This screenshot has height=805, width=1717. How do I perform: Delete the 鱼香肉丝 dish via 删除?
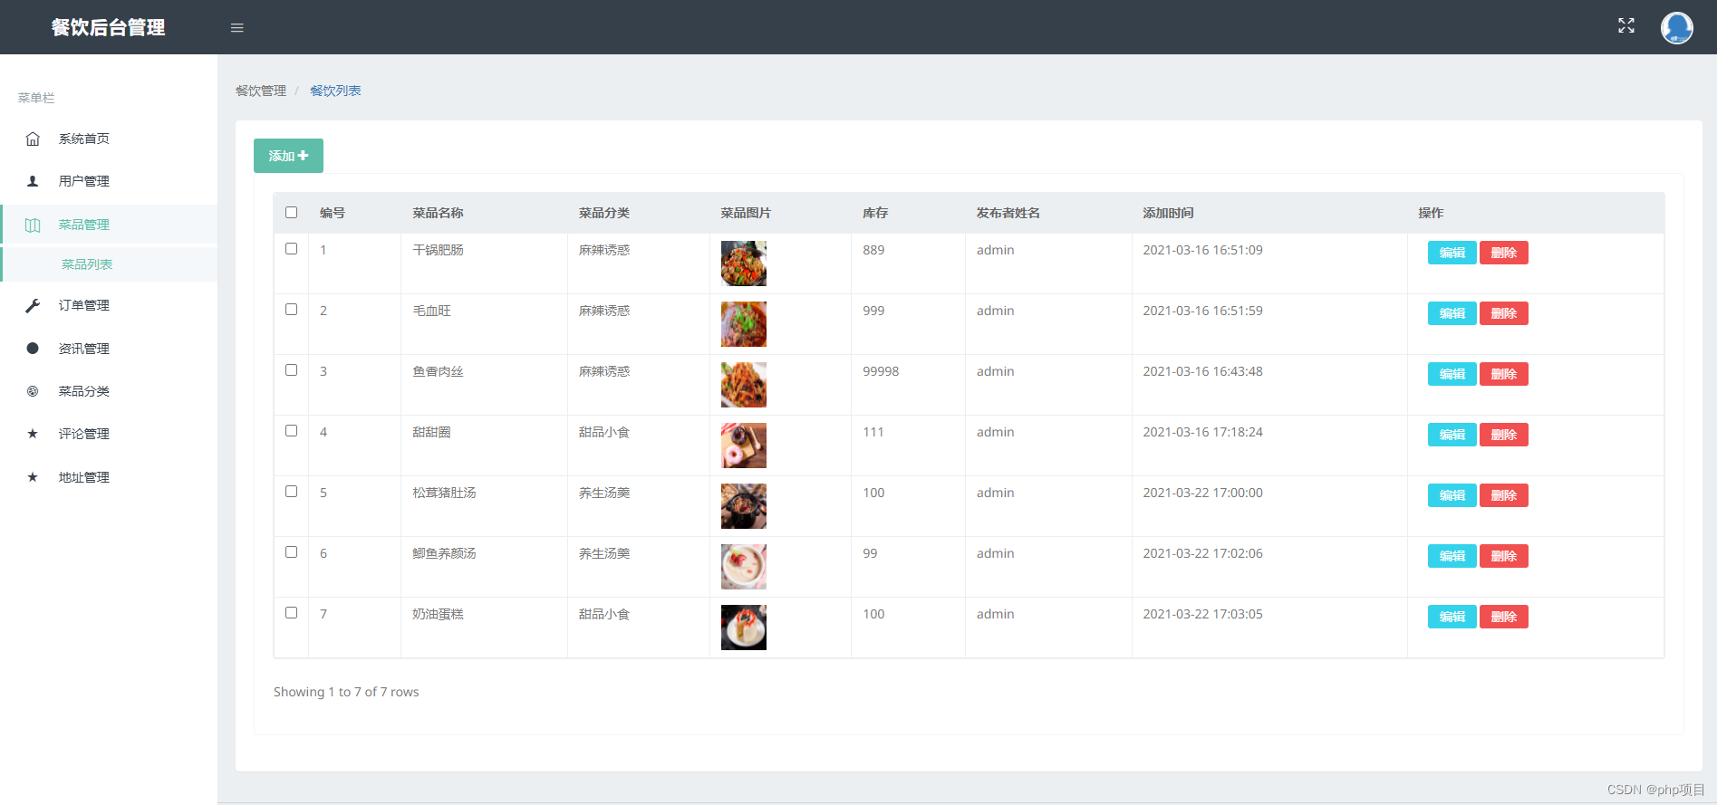[x=1504, y=374]
